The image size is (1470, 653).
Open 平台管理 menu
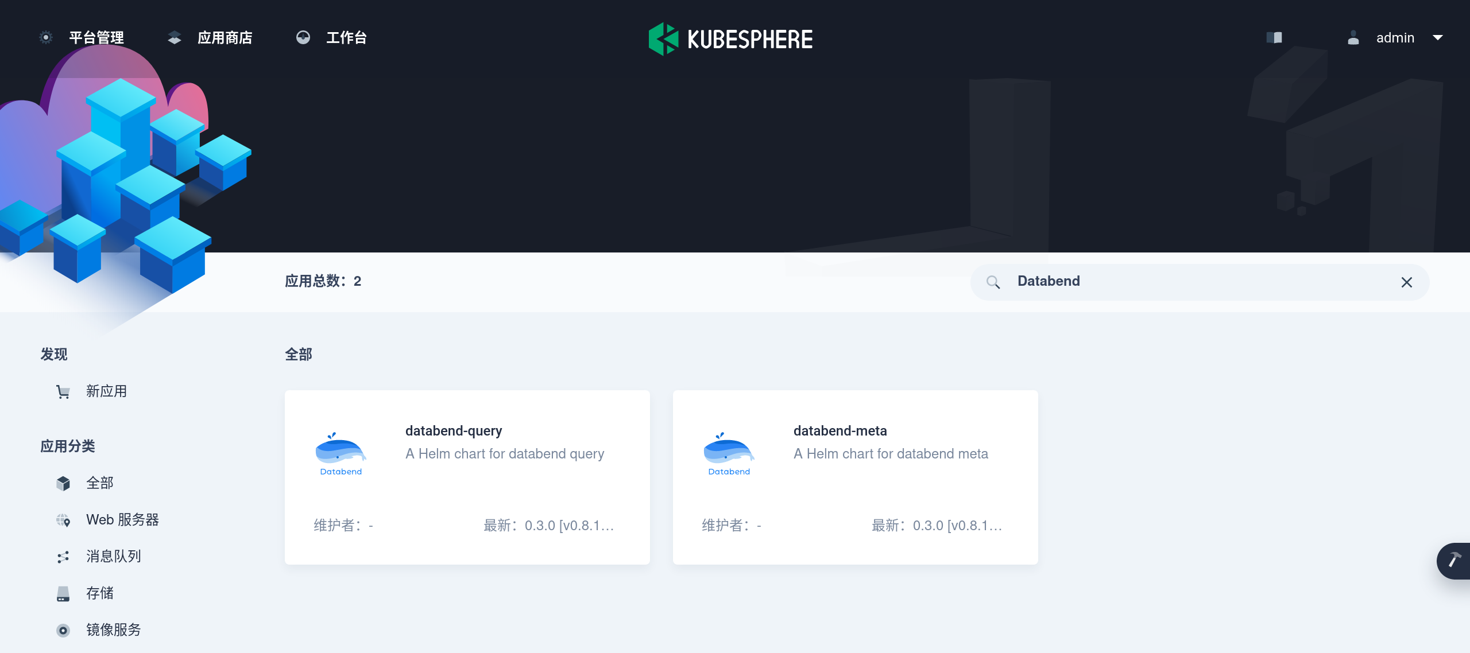96,38
